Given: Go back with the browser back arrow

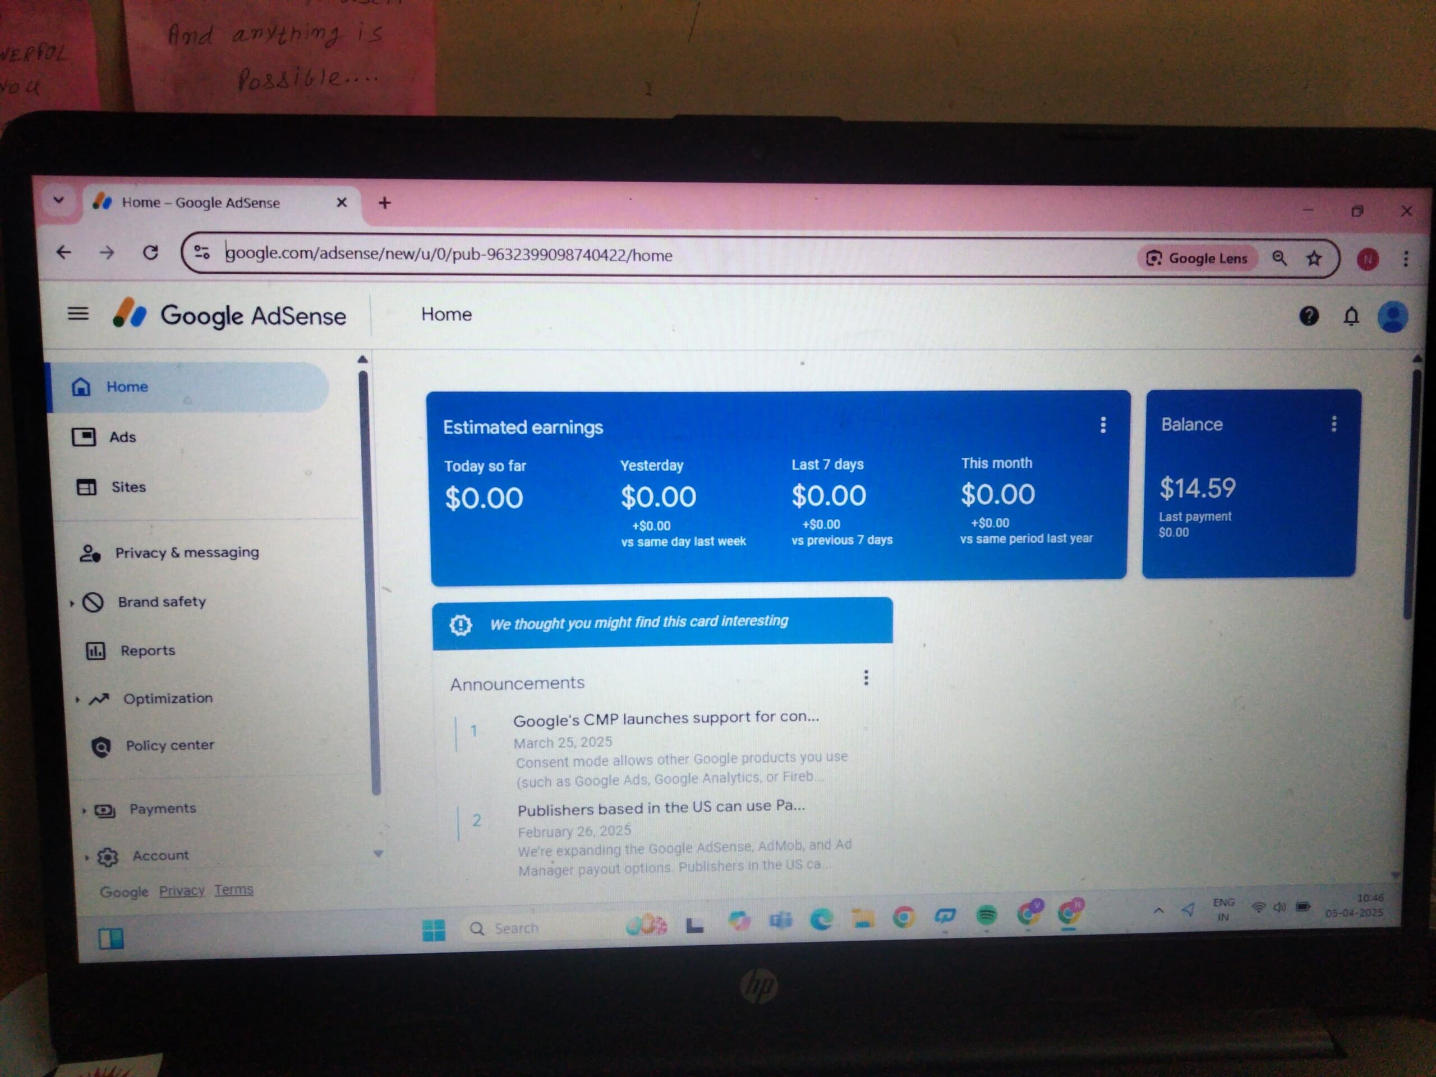Looking at the screenshot, I should click(x=63, y=252).
